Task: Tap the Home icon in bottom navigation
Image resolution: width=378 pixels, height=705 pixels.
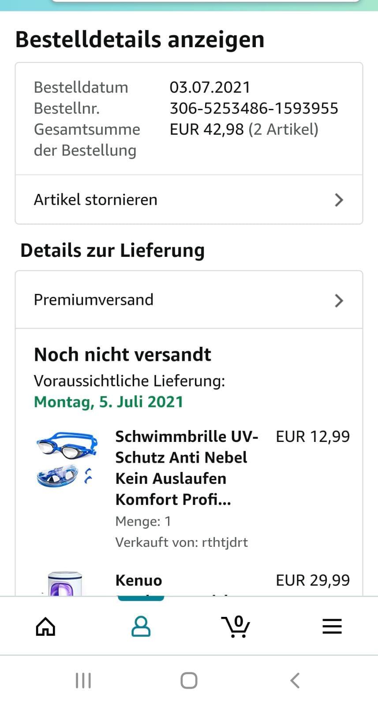Action: point(45,626)
